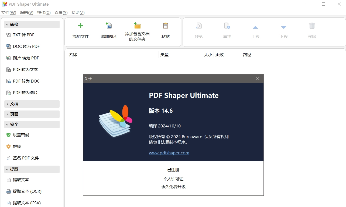The width and height of the screenshot is (346, 207).
Task: Click the 关于 dialog title text
Action: 88,78
